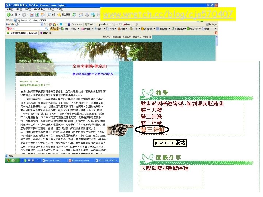Click the 醫三胚胎 link
The height and width of the screenshot is (197, 263).
coord(151,123)
